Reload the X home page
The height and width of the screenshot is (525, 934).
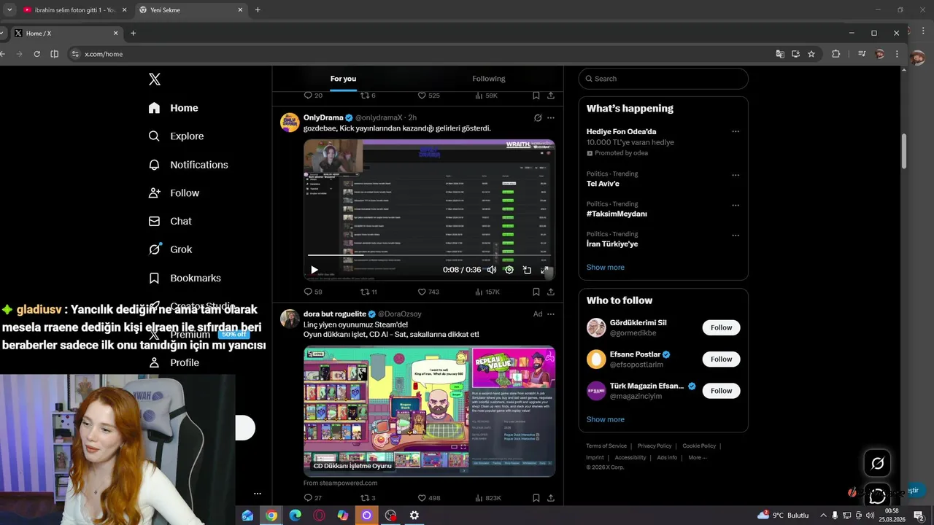pyautogui.click(x=36, y=54)
